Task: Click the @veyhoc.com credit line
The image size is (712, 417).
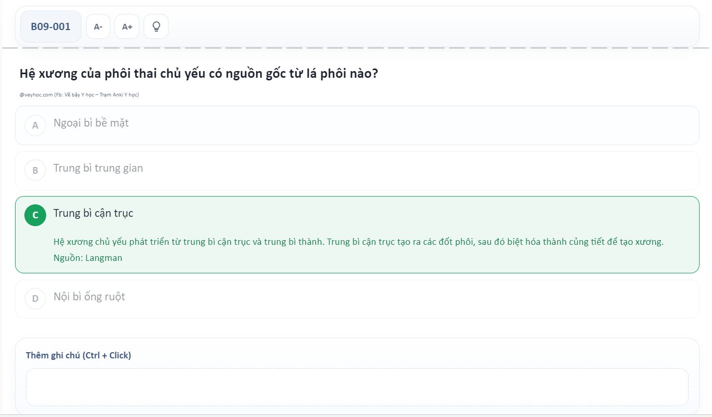Action: pos(36,95)
